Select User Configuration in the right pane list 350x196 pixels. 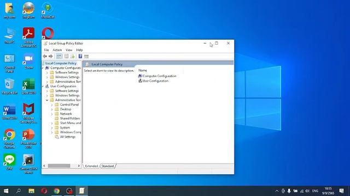(x=155, y=81)
